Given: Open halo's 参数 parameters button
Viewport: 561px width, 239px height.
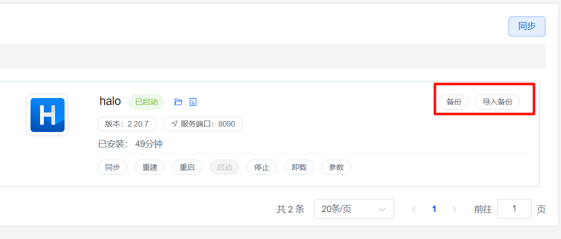Looking at the screenshot, I should (336, 167).
